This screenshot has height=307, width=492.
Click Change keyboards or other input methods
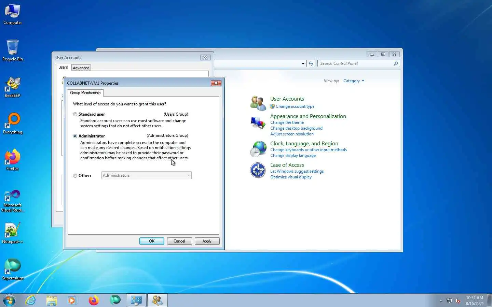[309, 150]
